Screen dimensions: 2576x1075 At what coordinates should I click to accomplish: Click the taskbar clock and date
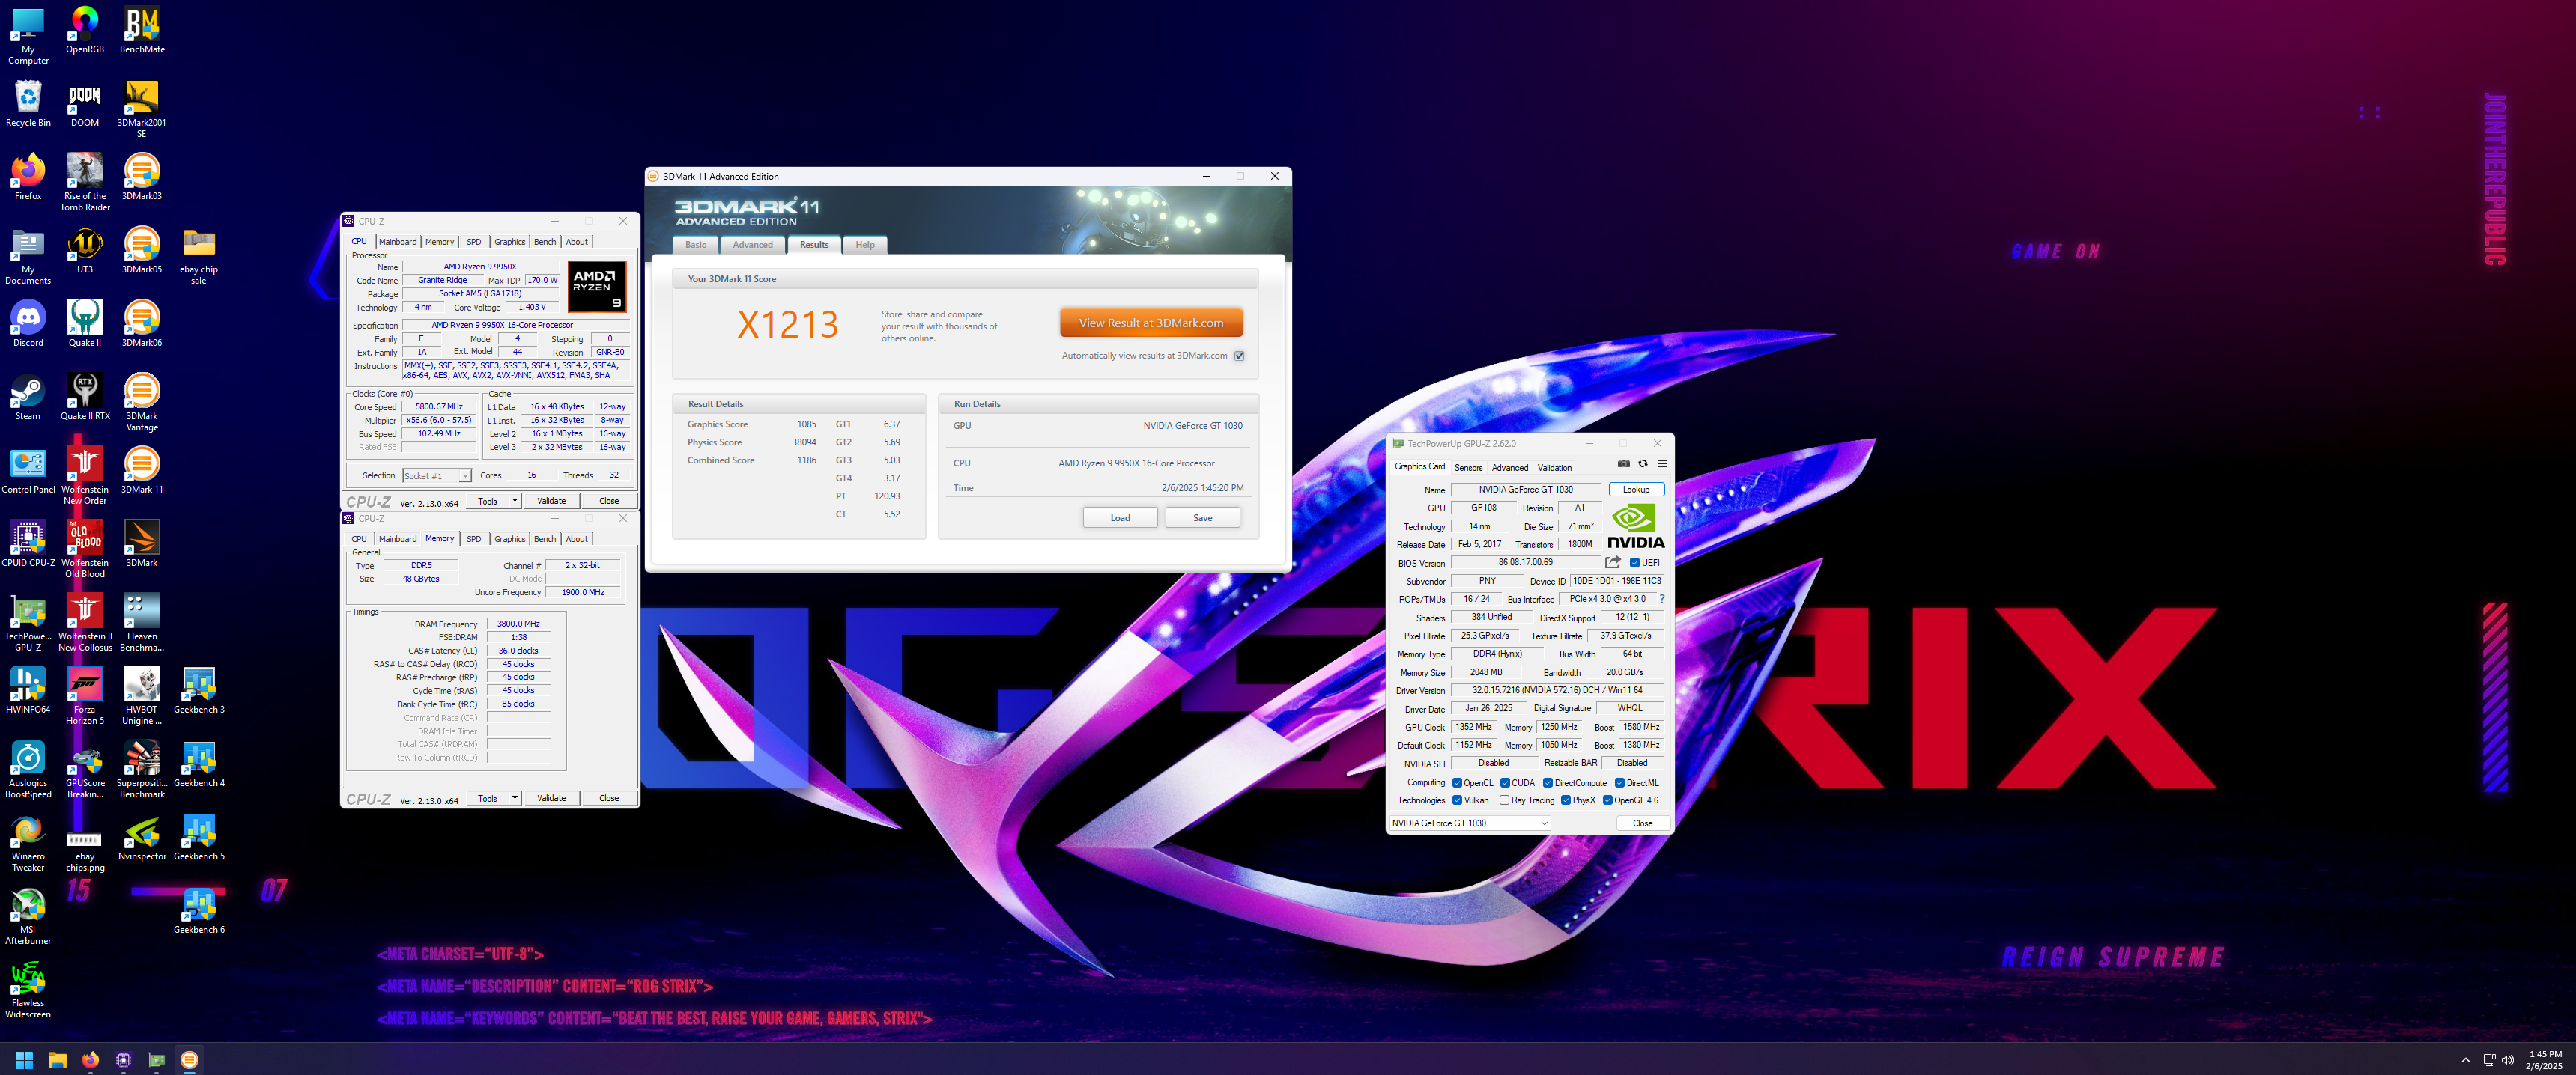[2545, 1060]
